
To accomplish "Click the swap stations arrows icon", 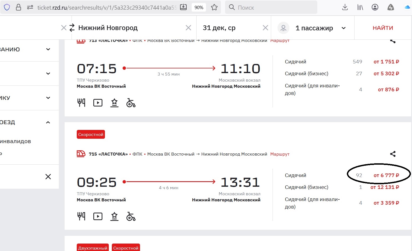I will click(72, 28).
